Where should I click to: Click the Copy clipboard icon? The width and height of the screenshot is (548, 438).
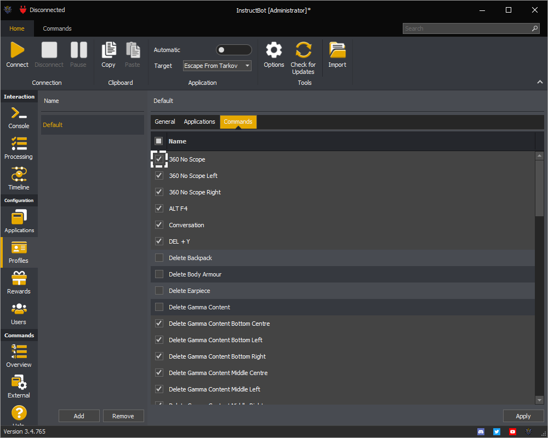109,50
